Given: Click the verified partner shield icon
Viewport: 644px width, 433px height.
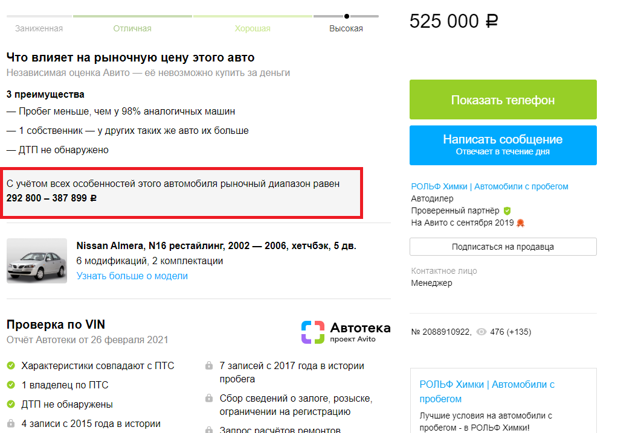Looking at the screenshot, I should [x=507, y=210].
